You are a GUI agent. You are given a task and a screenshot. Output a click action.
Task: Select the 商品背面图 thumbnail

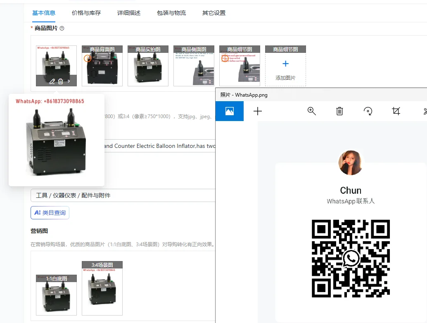[102, 66]
